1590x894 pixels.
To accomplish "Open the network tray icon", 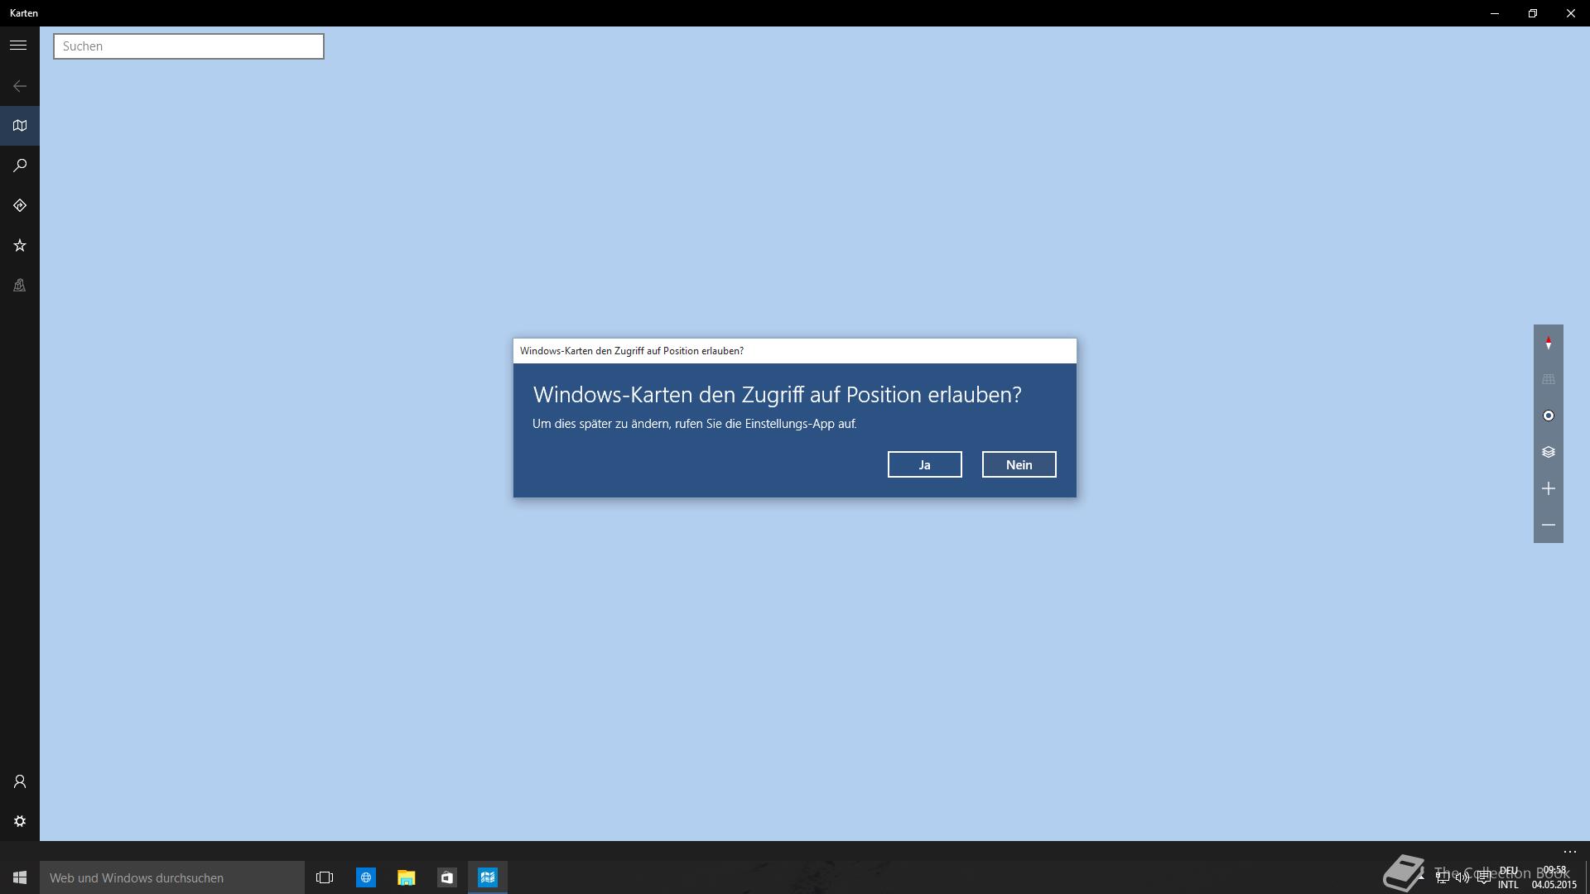I will pos(1443,877).
